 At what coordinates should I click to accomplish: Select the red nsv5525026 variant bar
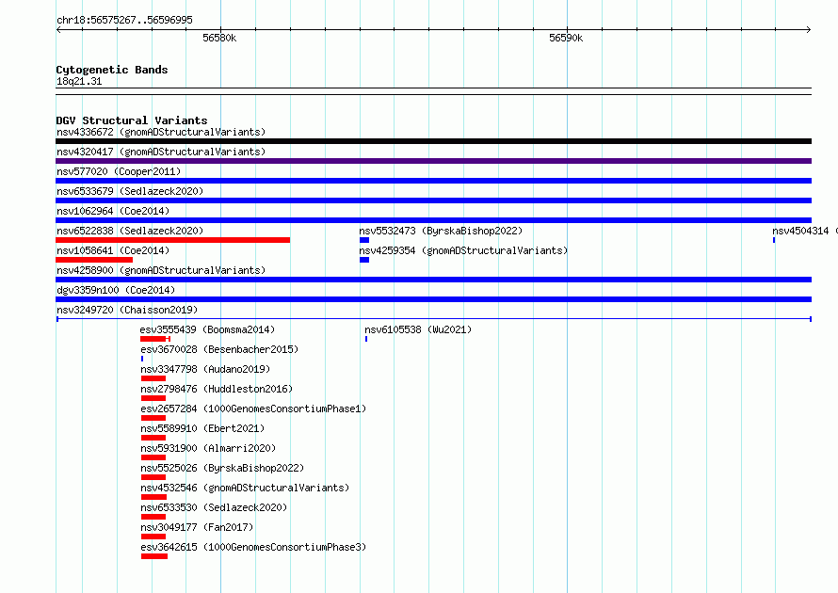coord(153,477)
